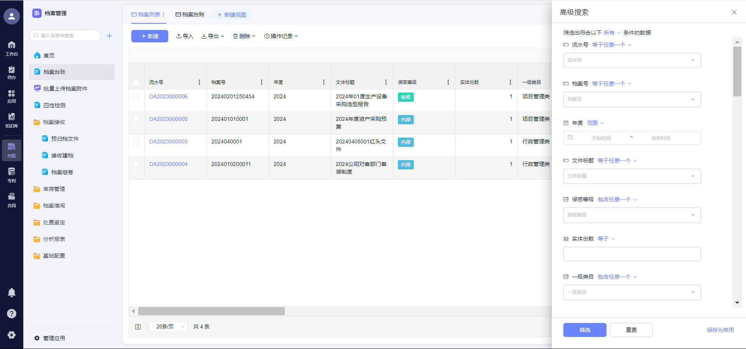This screenshot has width=746, height=349.
Task: Close the 高级搜索 panel
Action: tap(734, 12)
